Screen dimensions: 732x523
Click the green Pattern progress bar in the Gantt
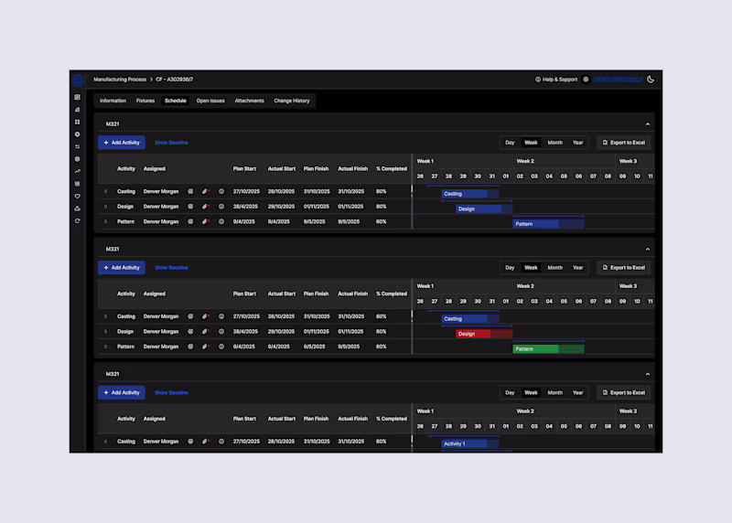548,349
